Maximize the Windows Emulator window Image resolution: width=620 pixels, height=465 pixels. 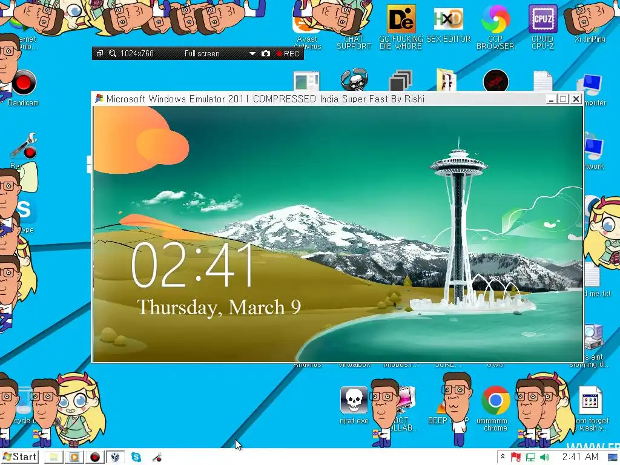coord(564,99)
